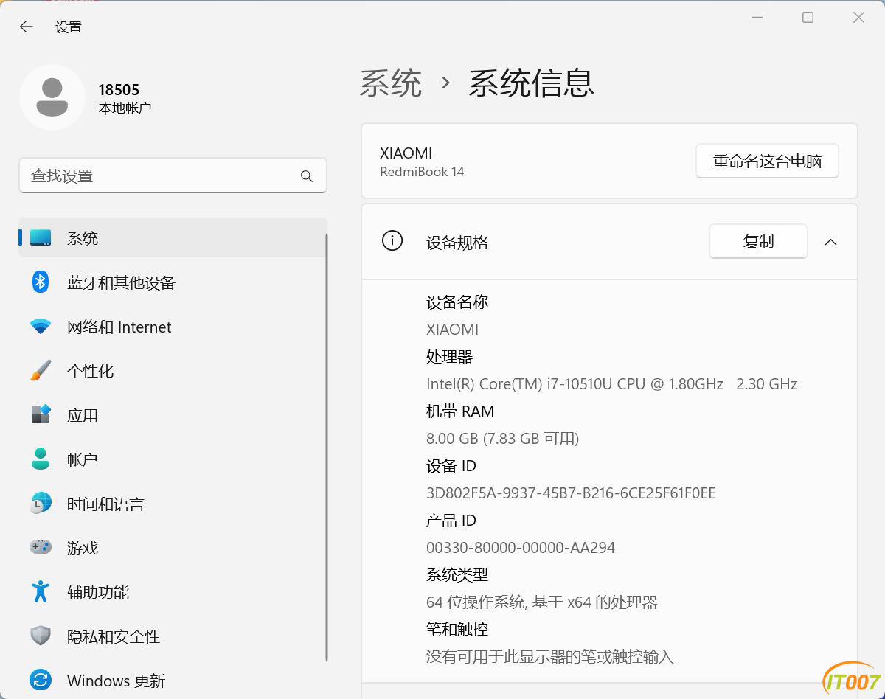
Task: Click 重命名这台电脑 button
Action: [767, 161]
